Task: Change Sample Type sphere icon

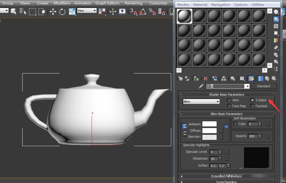Action: [x=276, y=12]
